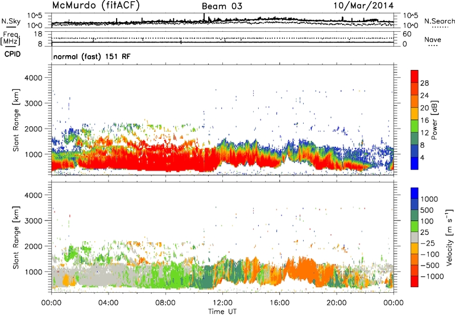Click the text normal (fast) 151 RF
The width and height of the screenshot is (455, 315).
tap(92, 56)
